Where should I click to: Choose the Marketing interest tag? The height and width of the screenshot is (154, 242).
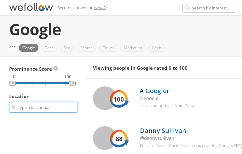click(x=133, y=48)
